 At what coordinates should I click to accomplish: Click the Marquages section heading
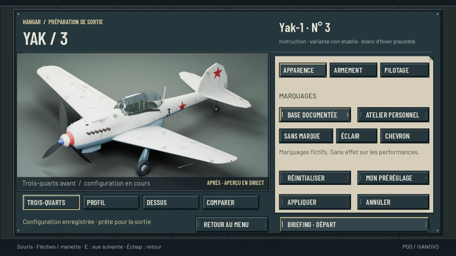[298, 96]
